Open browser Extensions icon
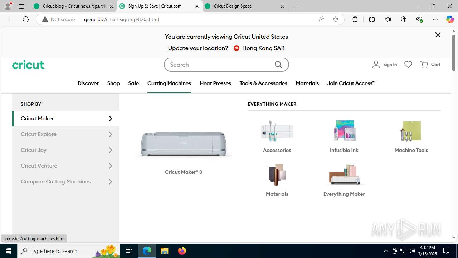Screen dimensions: 458x258 click(355, 19)
